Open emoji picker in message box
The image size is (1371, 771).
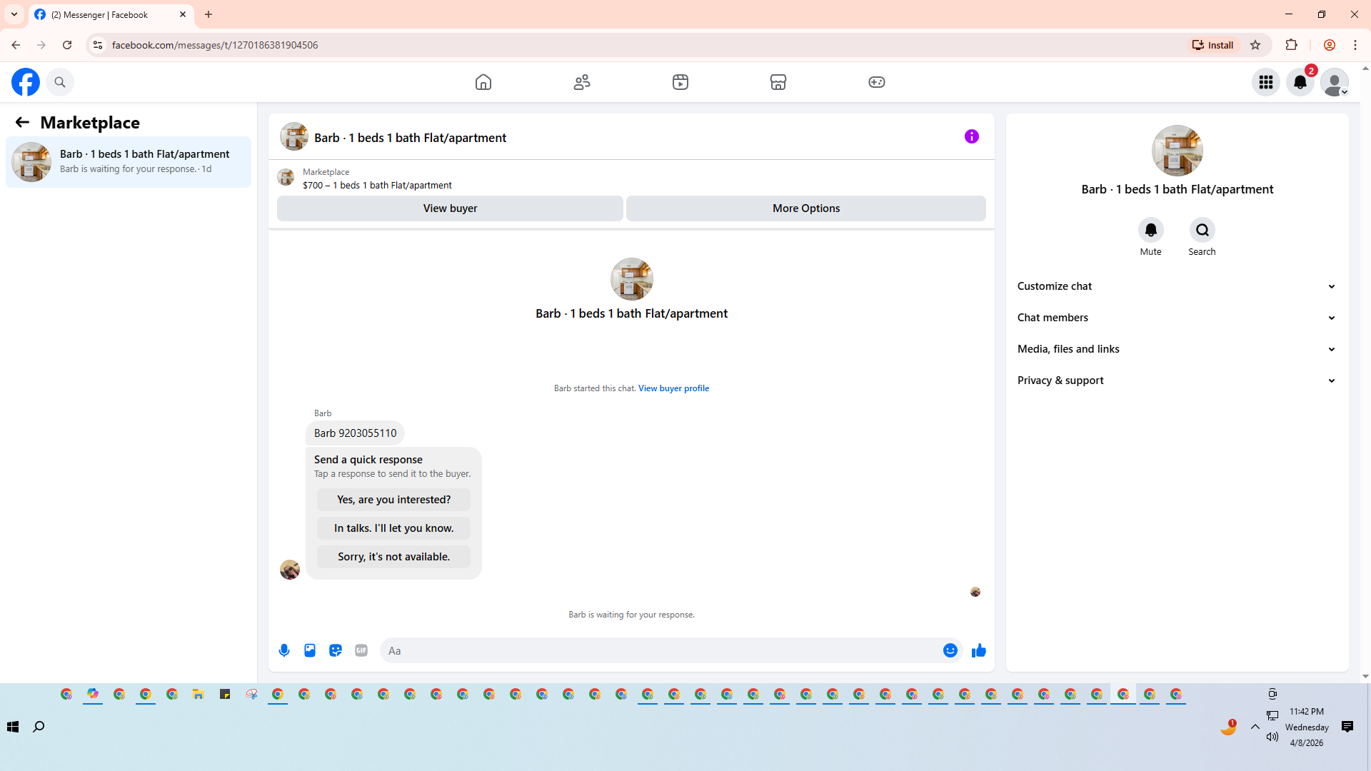[950, 650]
